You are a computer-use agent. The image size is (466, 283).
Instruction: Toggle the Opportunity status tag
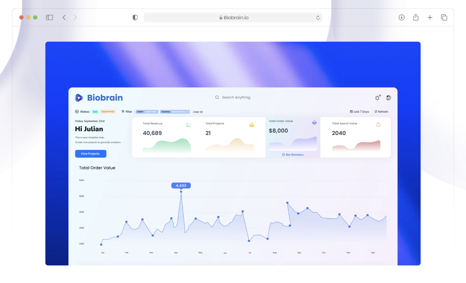[x=108, y=112]
